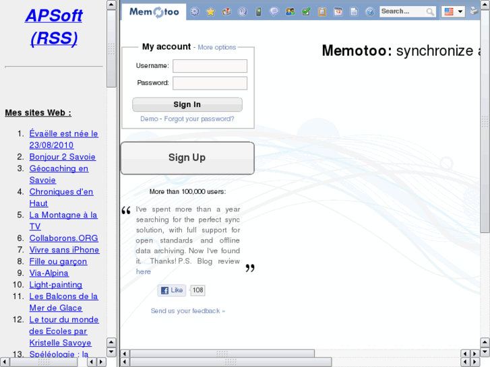Click the left sidebar horizontal scroll-left arrow
The height and width of the screenshot is (367, 490).
click(4, 362)
